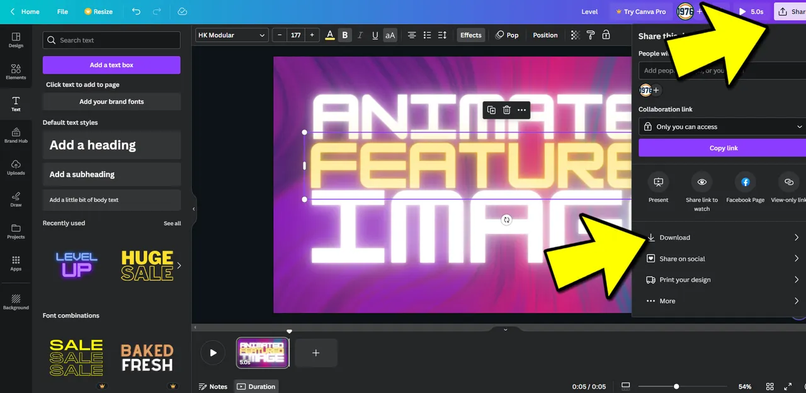Add a heading to the page

point(111,145)
